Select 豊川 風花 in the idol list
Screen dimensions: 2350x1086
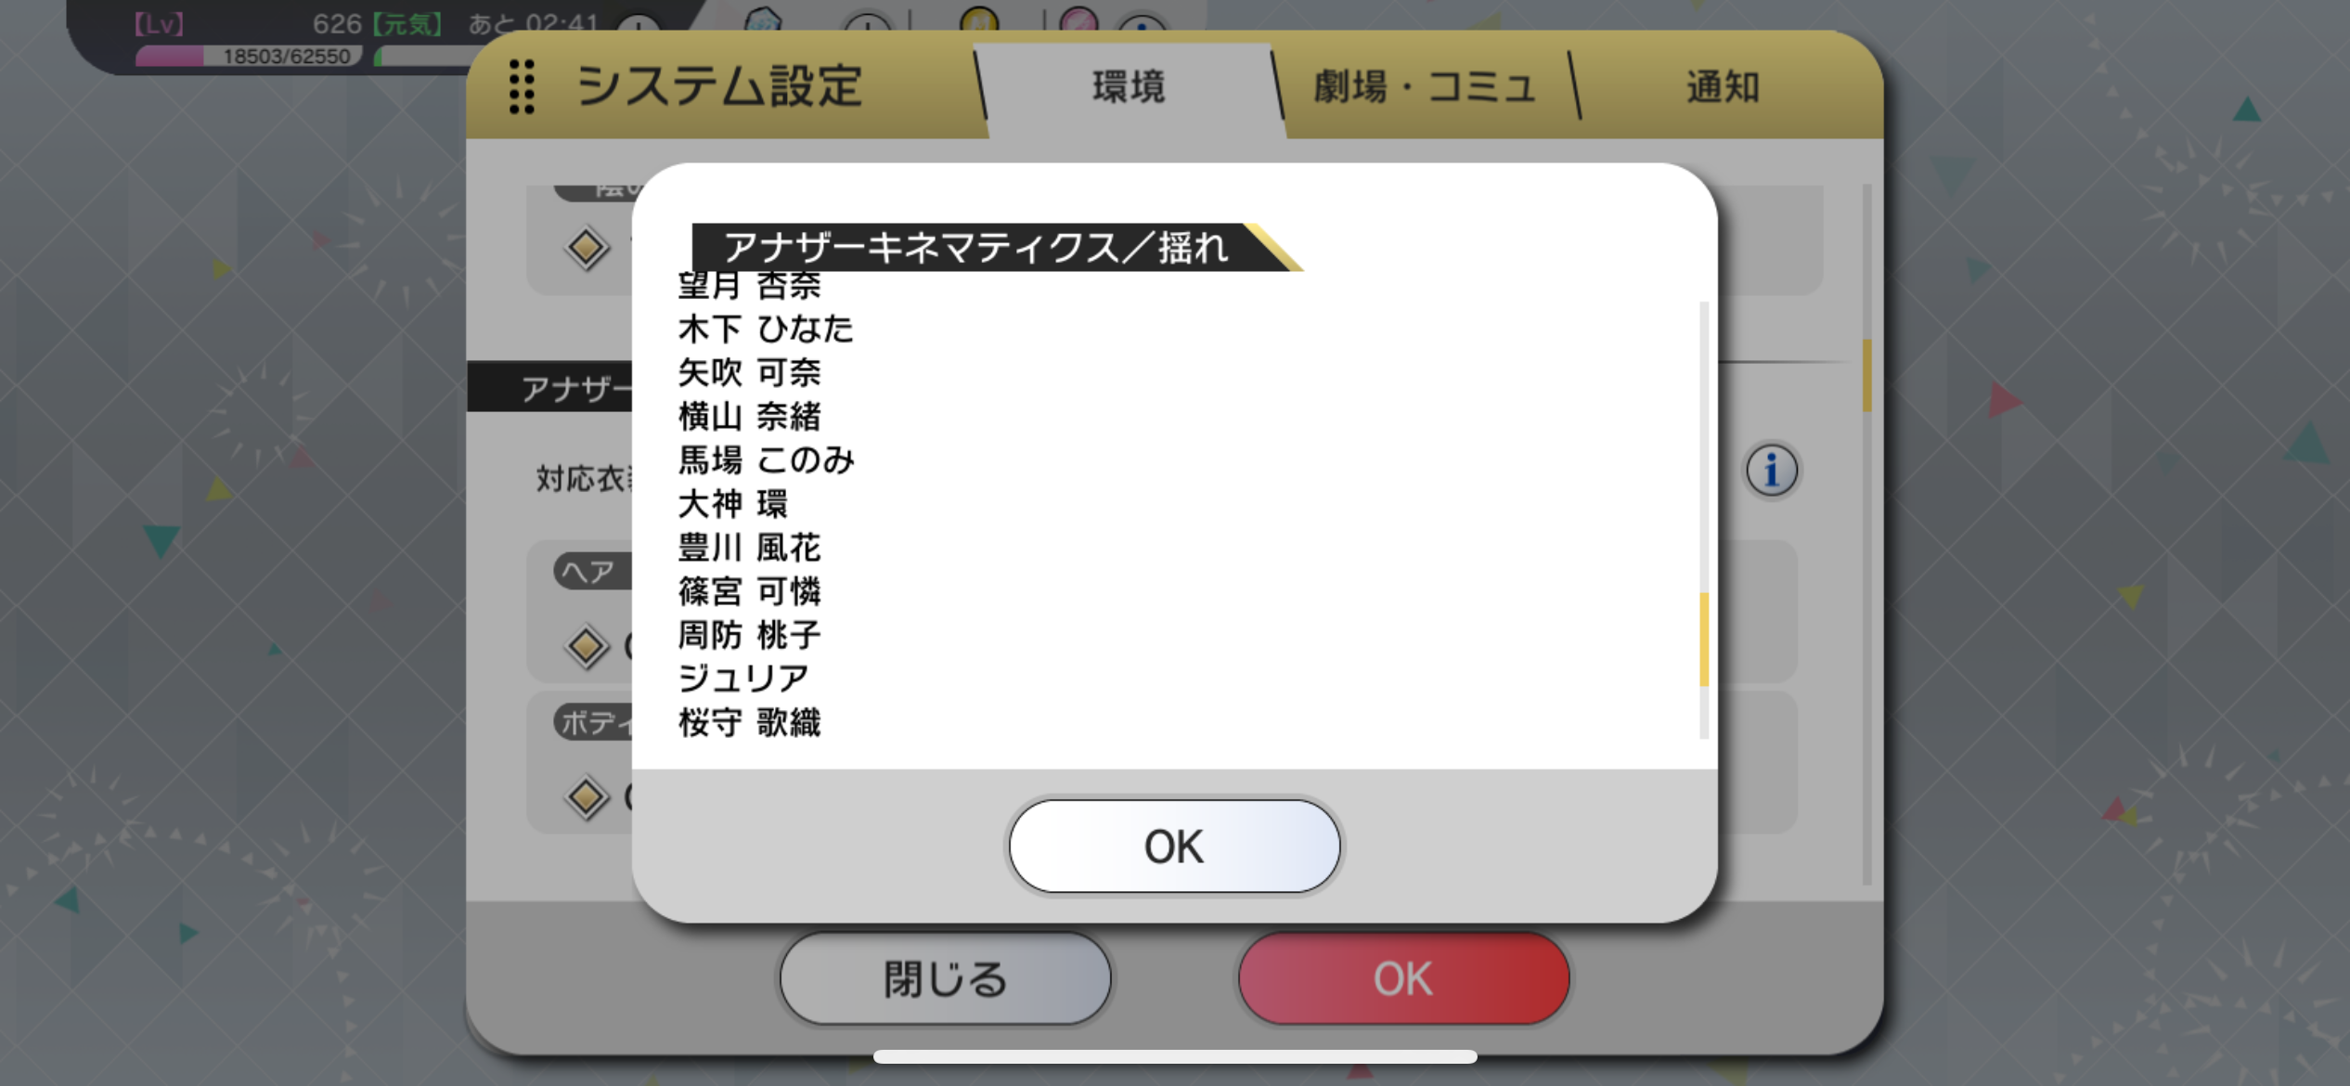pos(750,548)
